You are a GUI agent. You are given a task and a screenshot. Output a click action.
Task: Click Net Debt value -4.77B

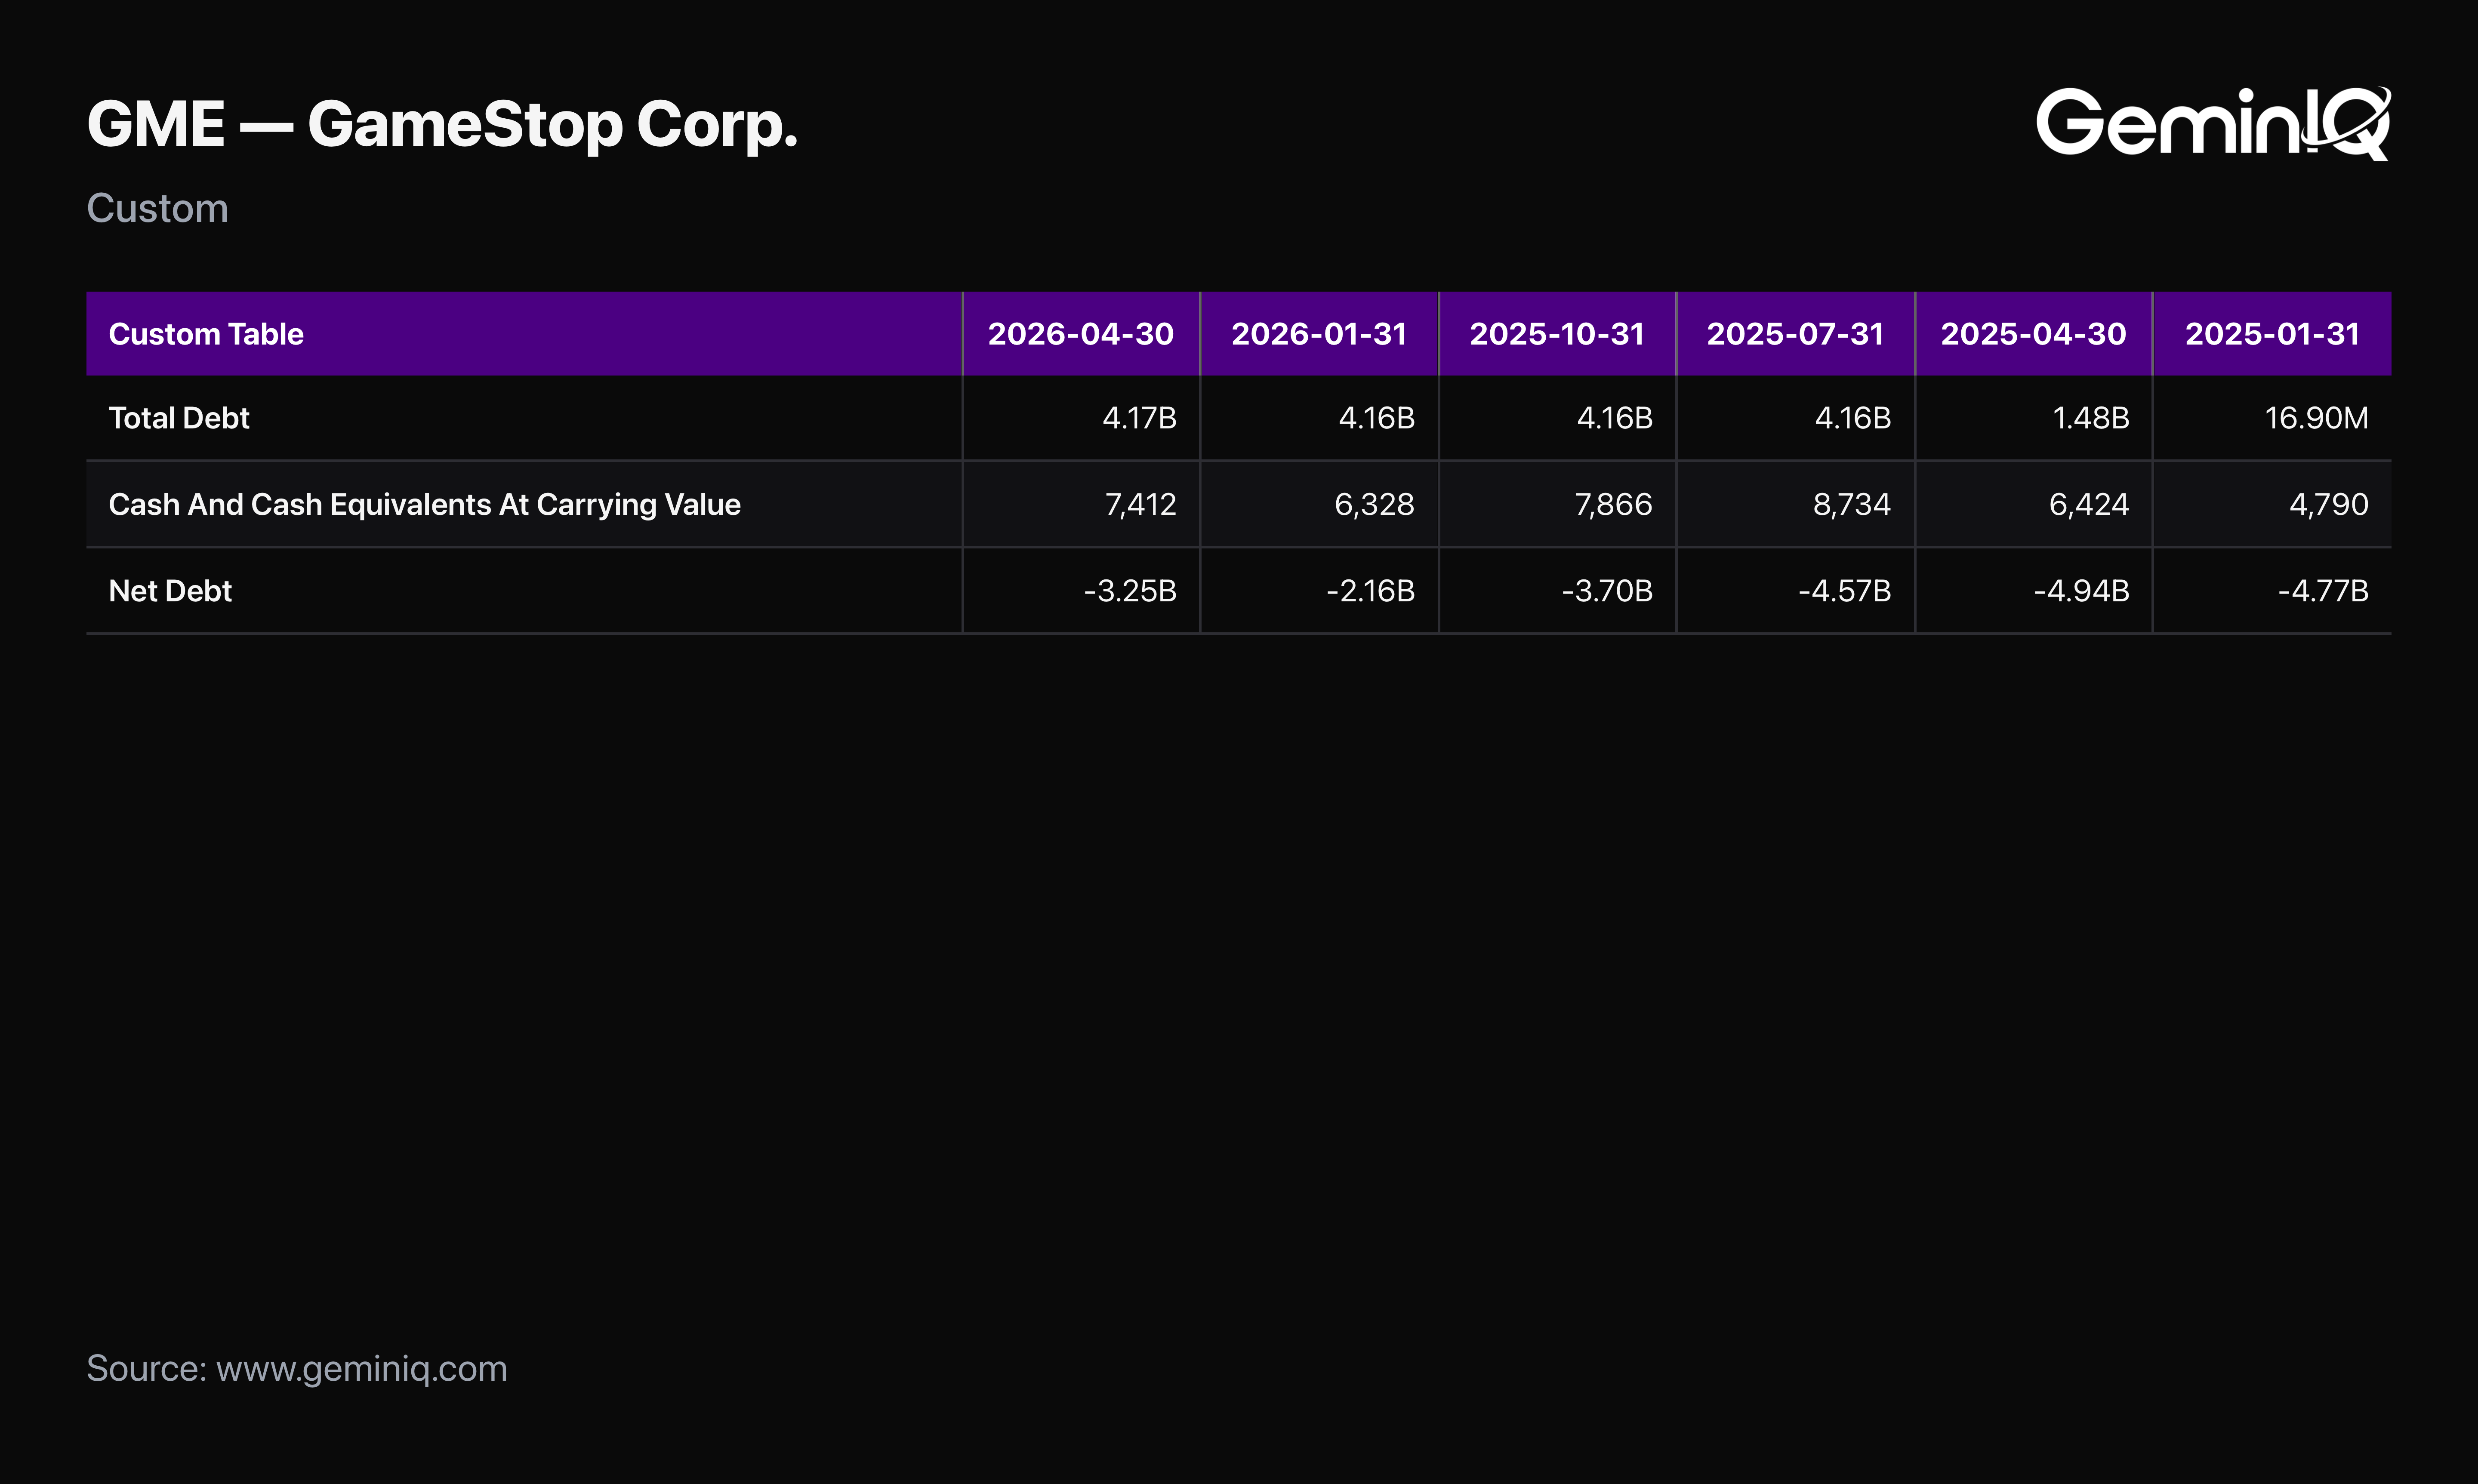pyautogui.click(x=2323, y=591)
